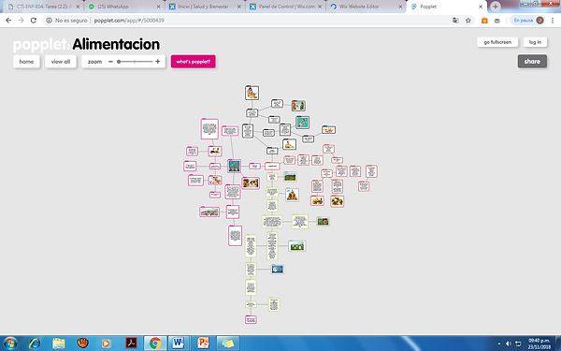The width and height of the screenshot is (561, 351).
Task: Open Chrome menu three dots
Action: (553, 21)
